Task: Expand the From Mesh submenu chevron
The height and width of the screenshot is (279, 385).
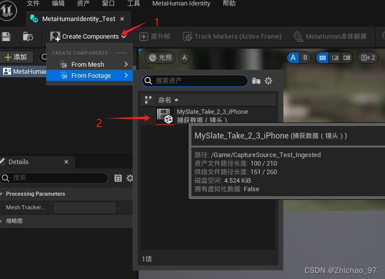Action: tap(126, 64)
